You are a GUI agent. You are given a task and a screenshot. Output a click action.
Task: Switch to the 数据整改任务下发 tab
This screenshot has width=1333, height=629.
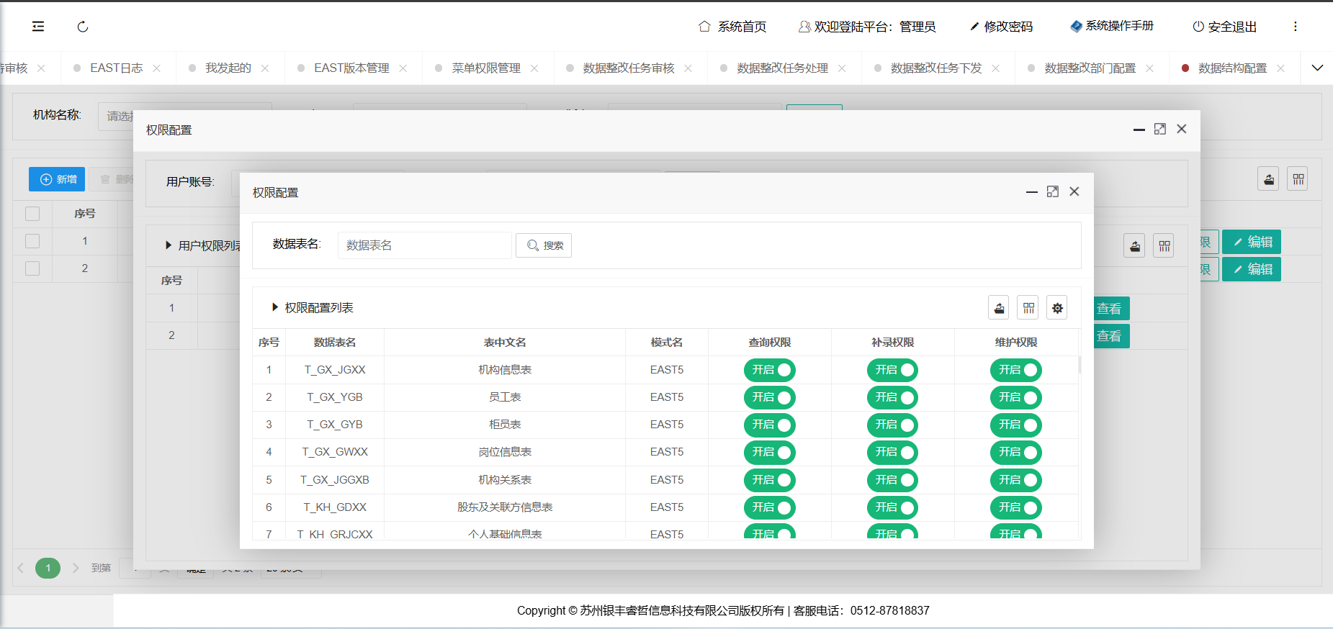(935, 68)
